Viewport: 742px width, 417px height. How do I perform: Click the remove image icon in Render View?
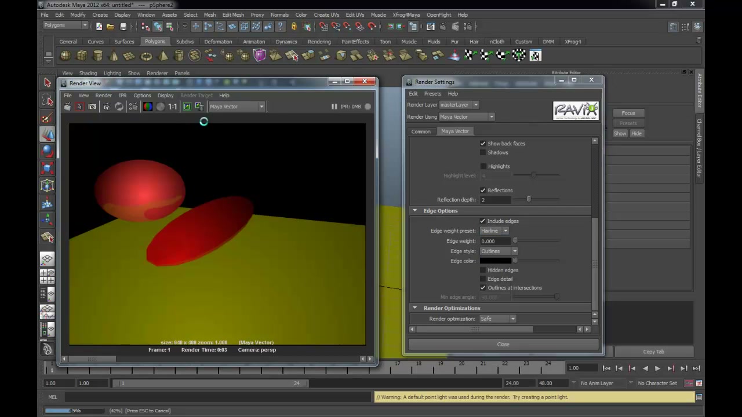199,107
